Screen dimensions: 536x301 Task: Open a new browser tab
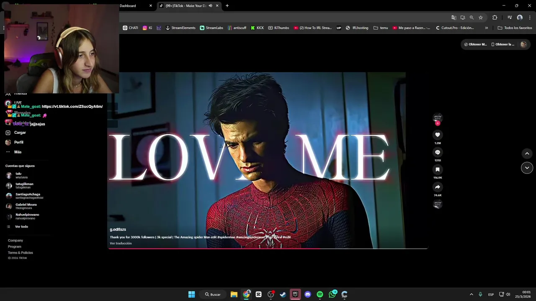[x=227, y=6]
